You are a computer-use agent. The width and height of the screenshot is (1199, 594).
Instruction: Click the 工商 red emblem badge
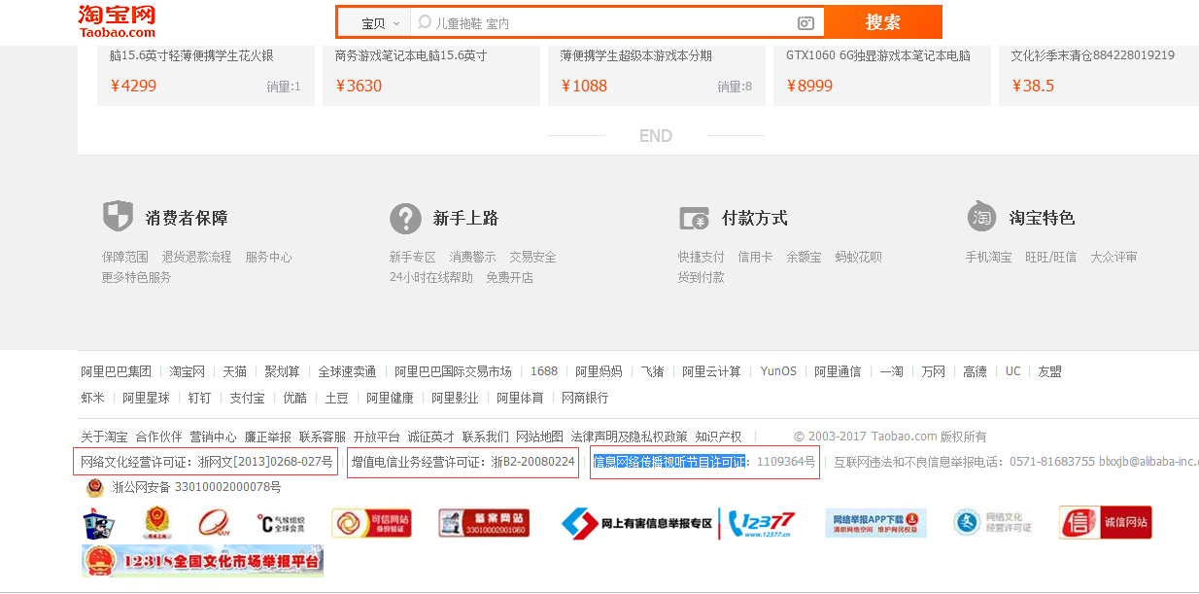click(x=155, y=523)
